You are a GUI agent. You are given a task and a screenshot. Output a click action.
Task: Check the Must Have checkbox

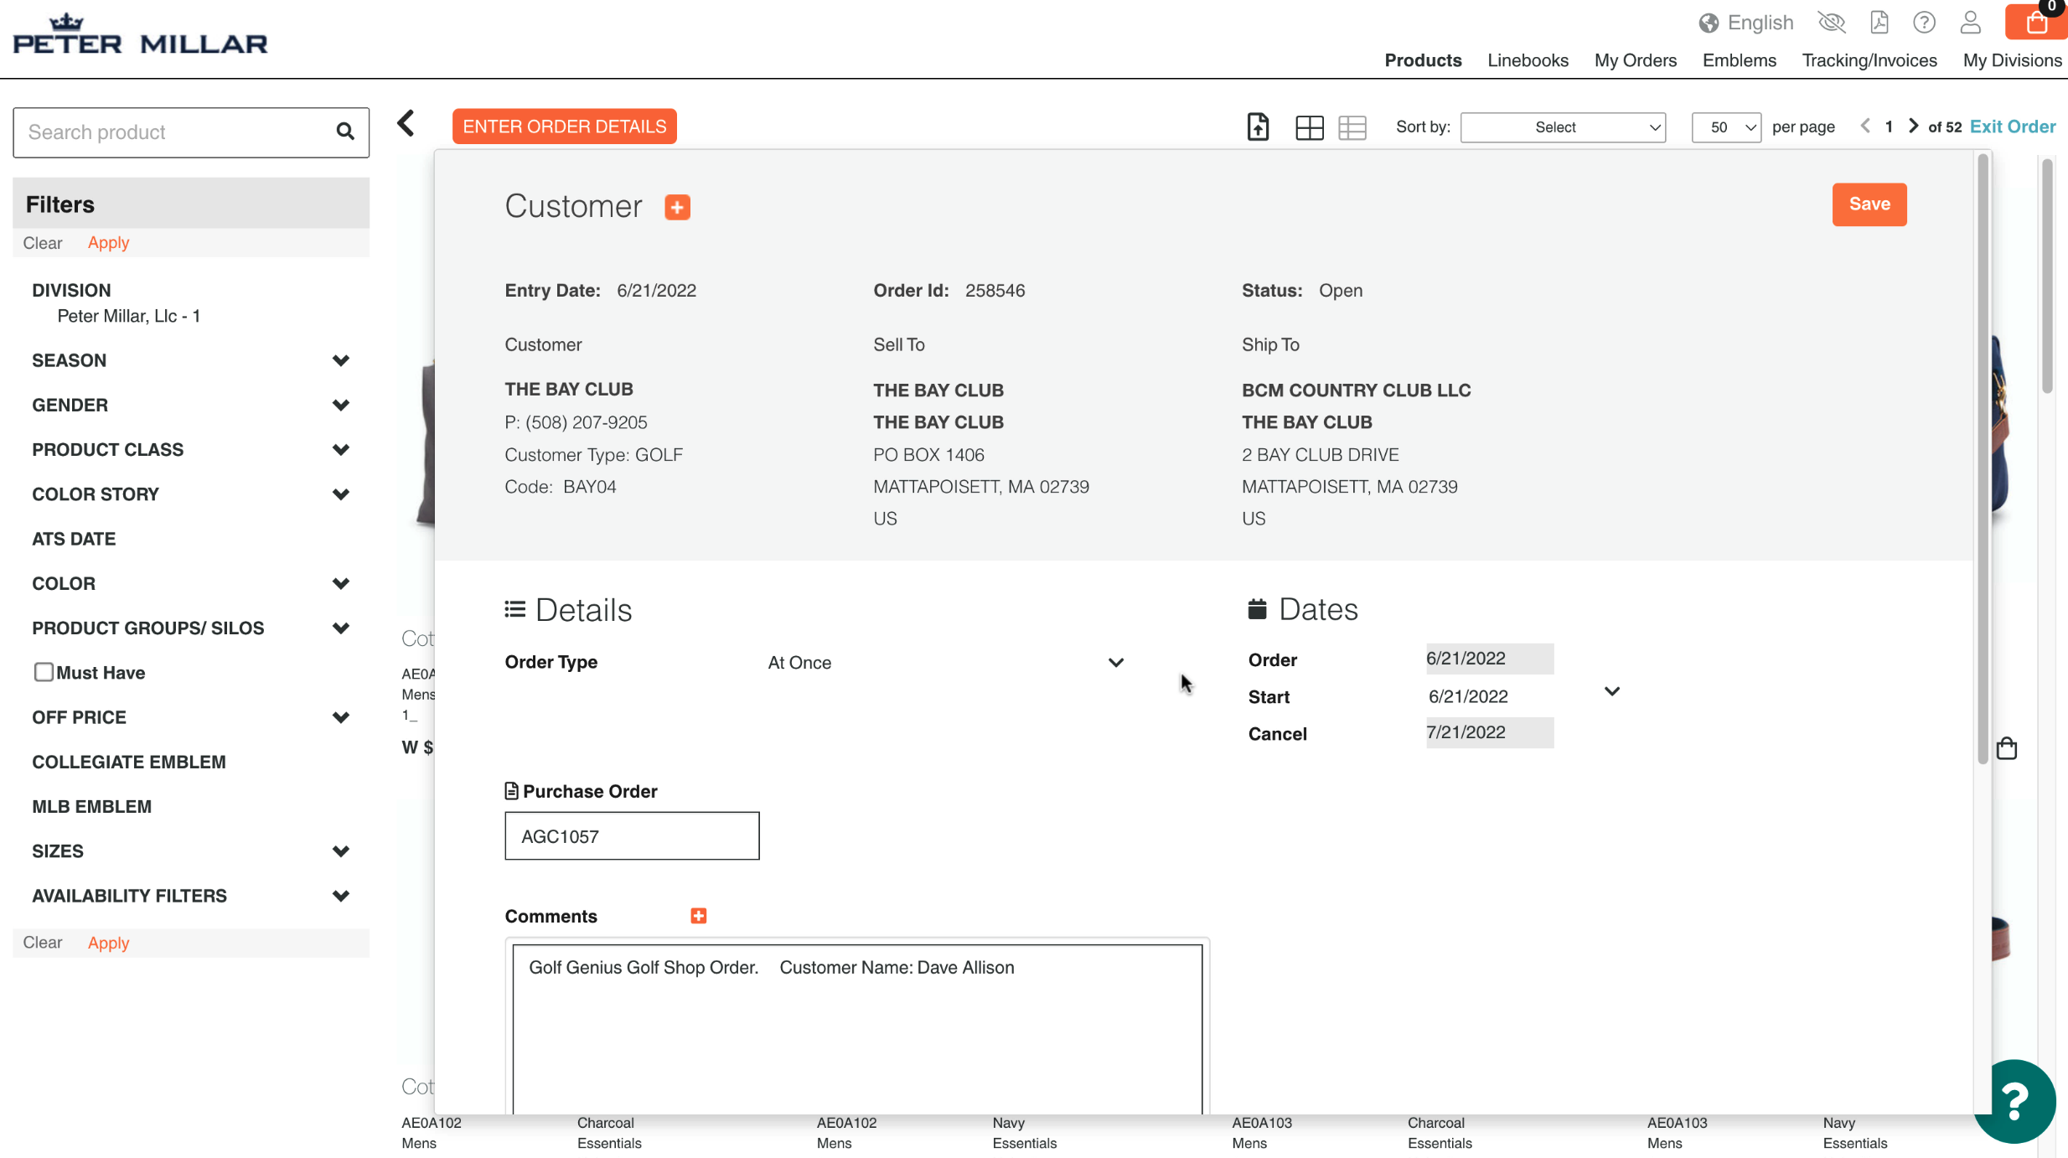[x=44, y=672]
